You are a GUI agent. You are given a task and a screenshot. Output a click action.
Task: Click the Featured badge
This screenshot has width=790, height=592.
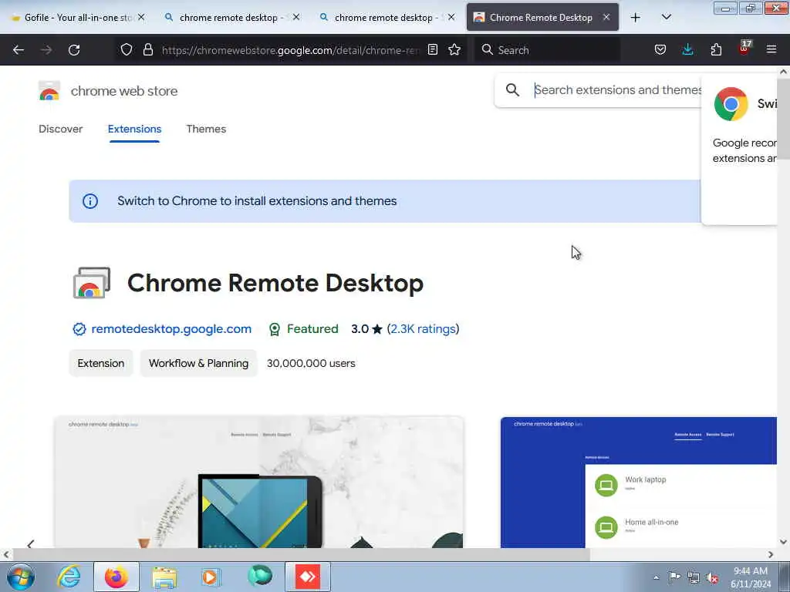click(304, 329)
